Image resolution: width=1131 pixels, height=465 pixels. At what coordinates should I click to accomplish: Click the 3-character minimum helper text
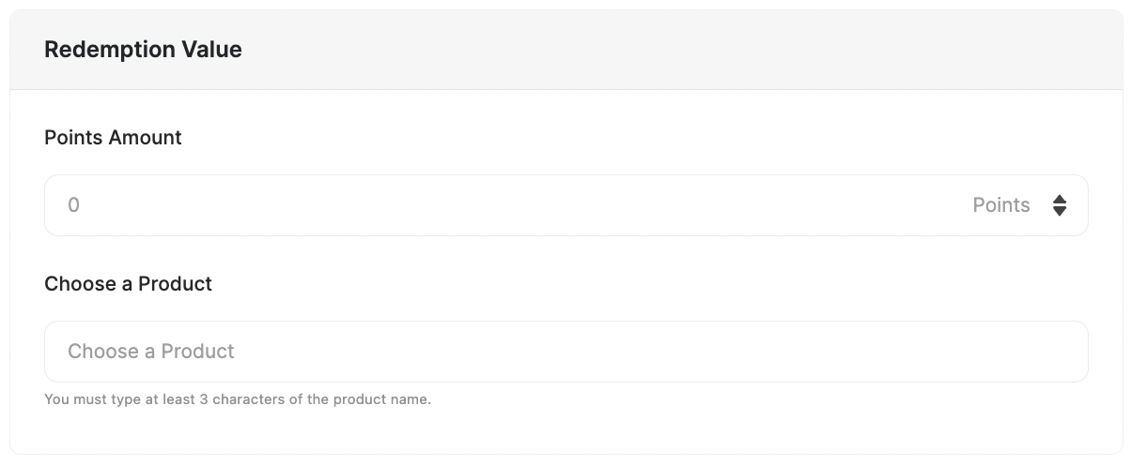237,399
